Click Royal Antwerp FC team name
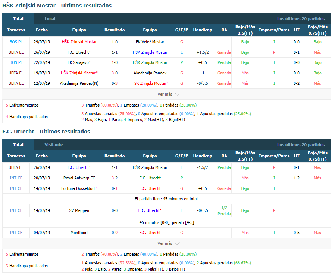This screenshot has height=274, width=335. click(x=79, y=178)
